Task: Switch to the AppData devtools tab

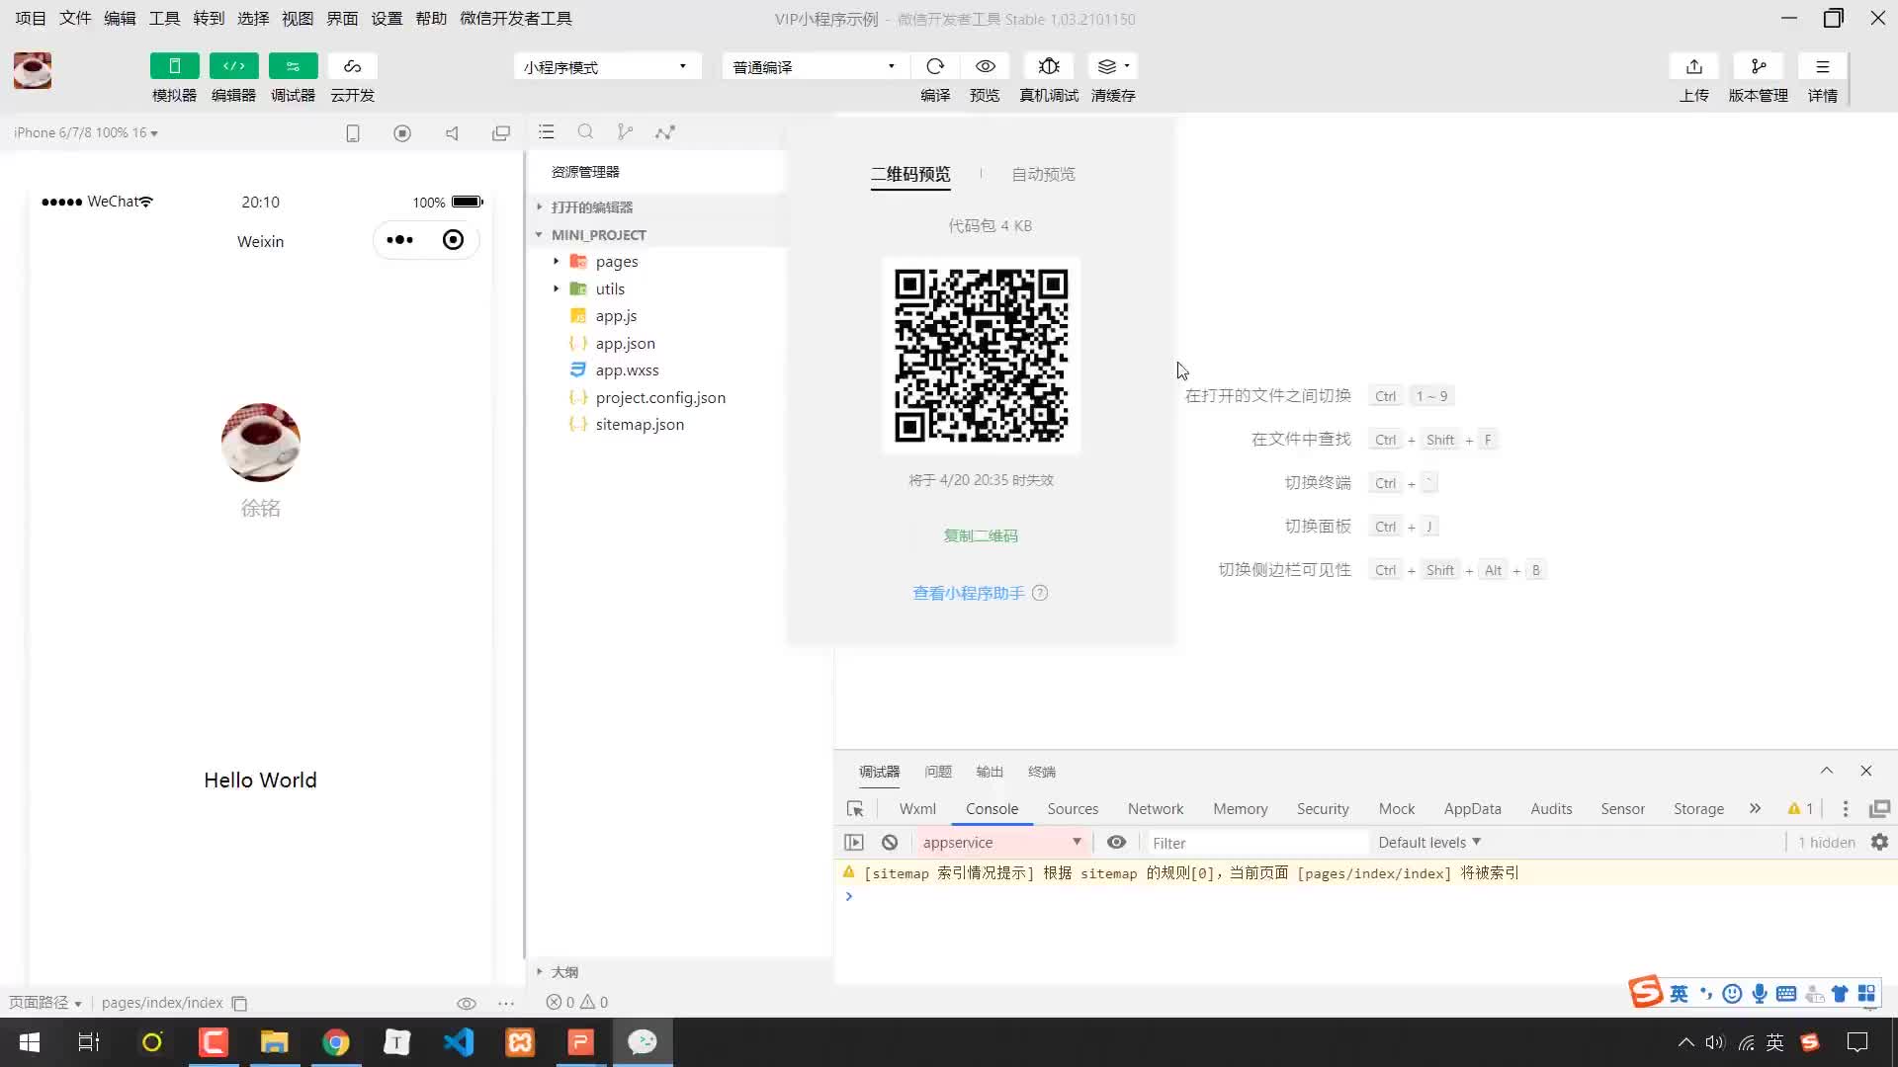Action: pyautogui.click(x=1472, y=808)
